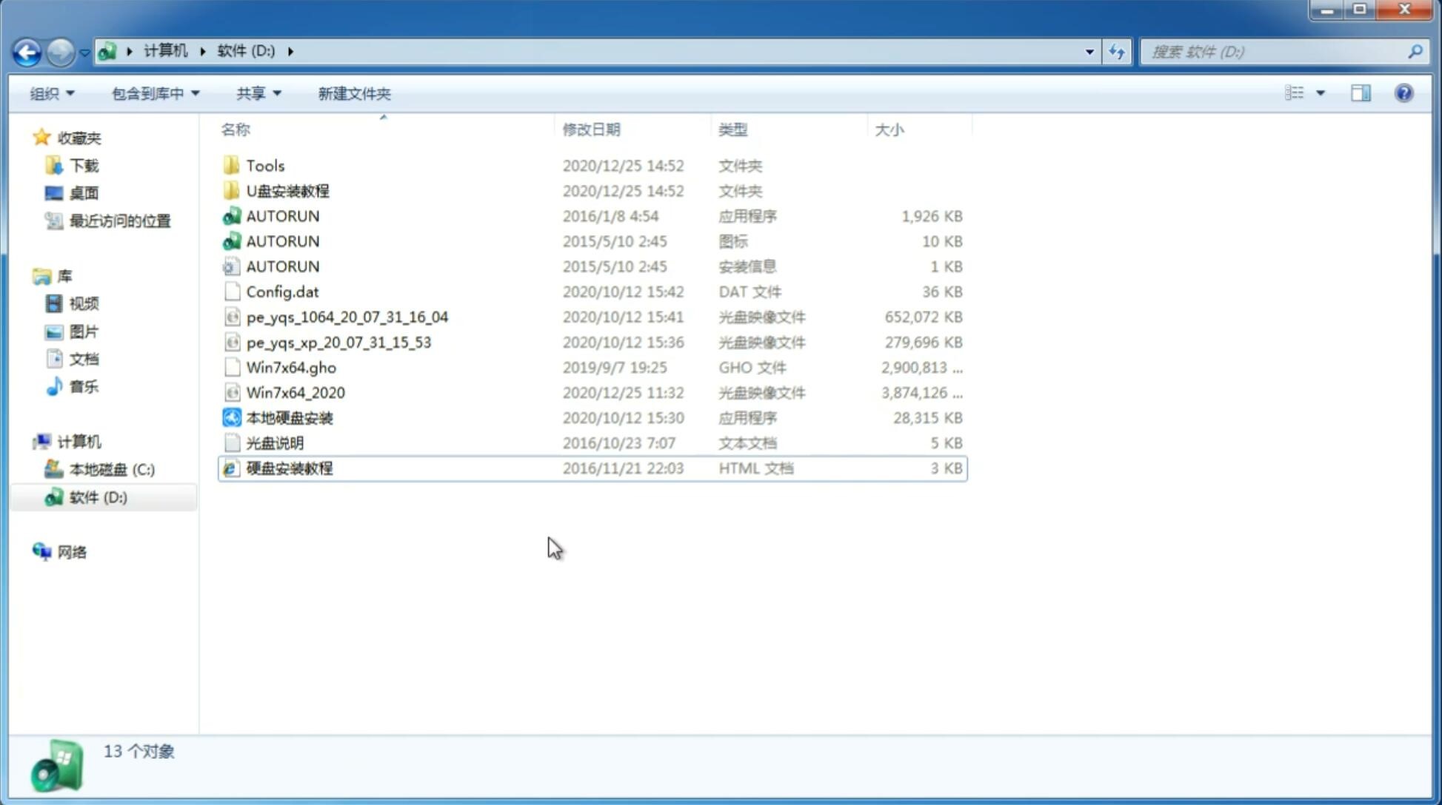Open the U盘安装教程 folder
The image size is (1442, 805).
287,191
